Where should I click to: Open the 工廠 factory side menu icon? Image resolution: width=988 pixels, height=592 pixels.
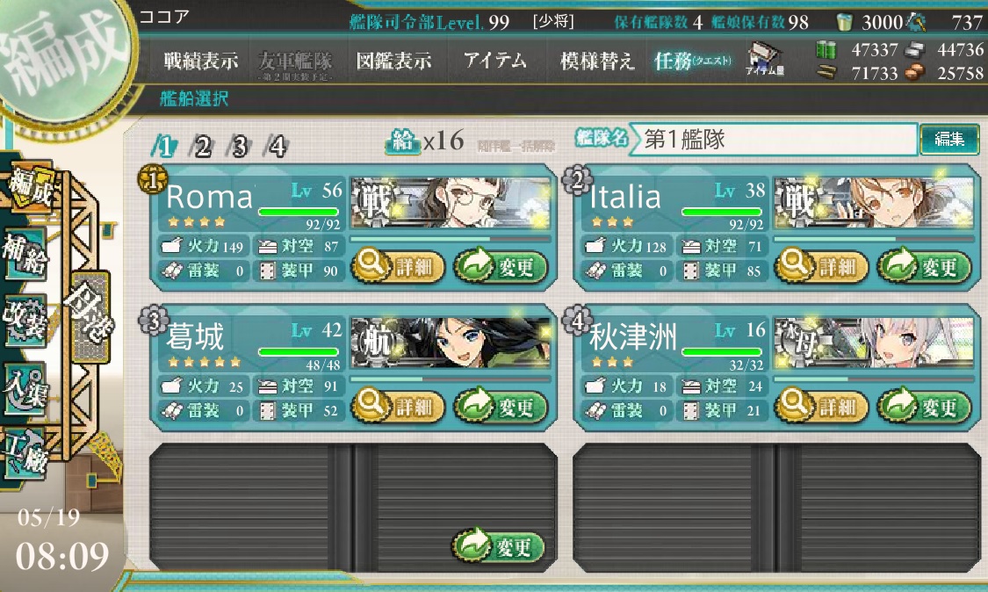[x=25, y=452]
